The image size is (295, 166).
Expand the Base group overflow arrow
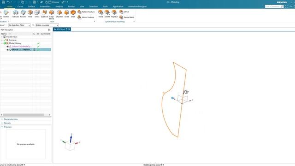(94, 22)
